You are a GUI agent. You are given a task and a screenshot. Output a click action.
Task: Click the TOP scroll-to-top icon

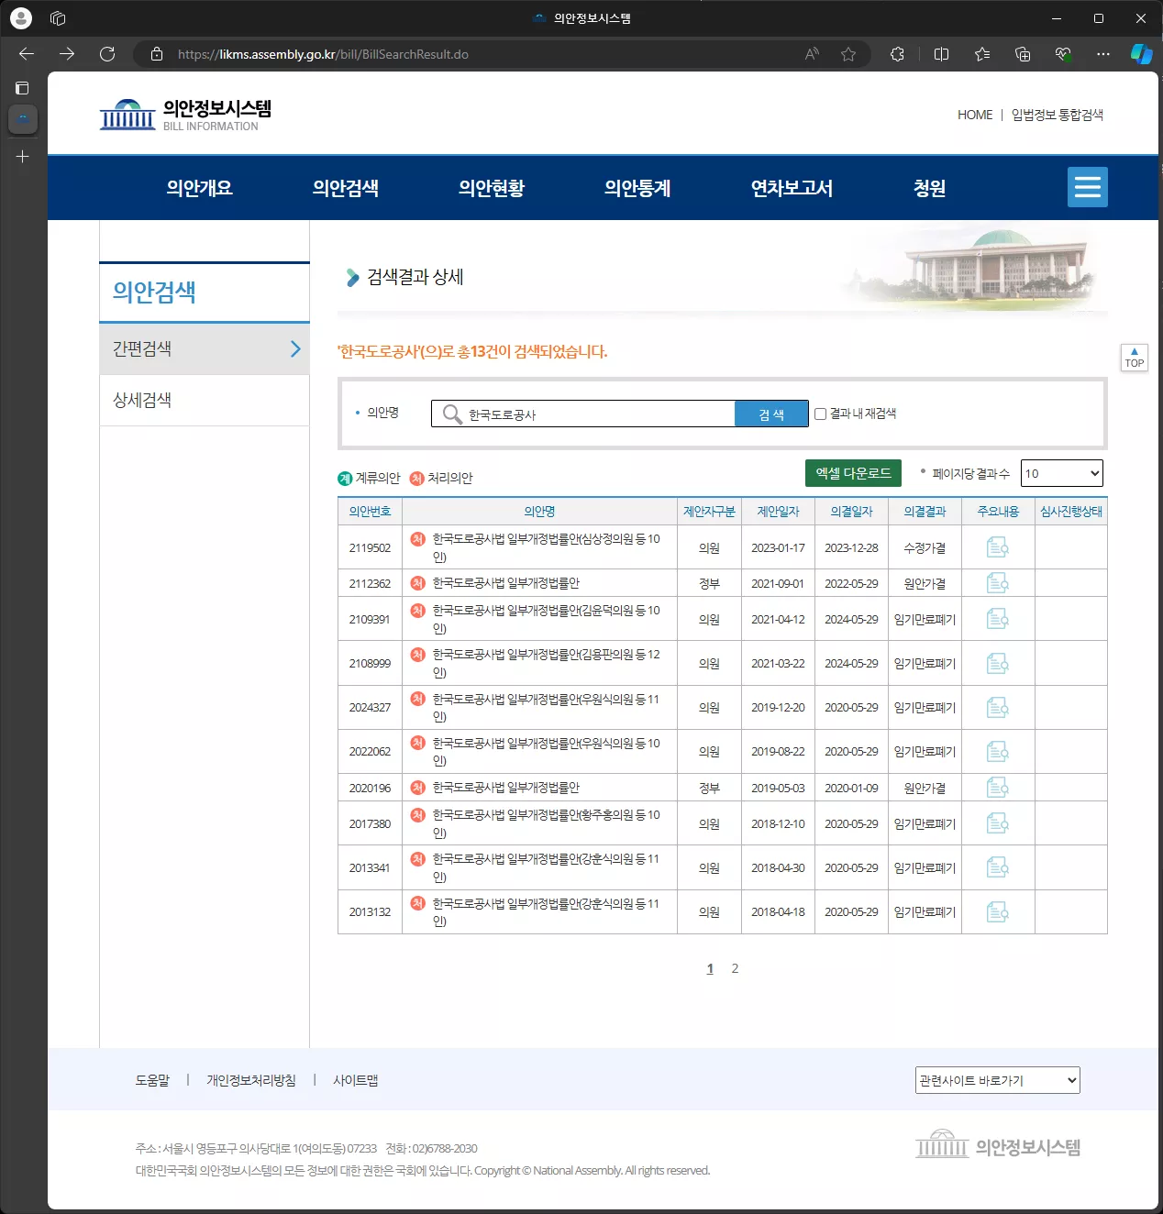point(1135,358)
